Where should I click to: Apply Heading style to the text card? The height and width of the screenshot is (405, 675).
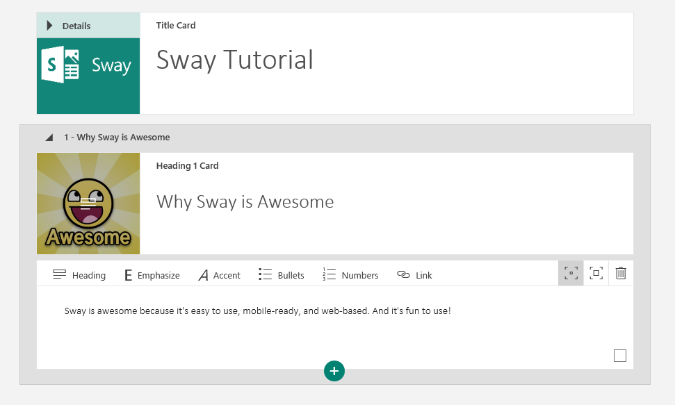[x=79, y=275]
